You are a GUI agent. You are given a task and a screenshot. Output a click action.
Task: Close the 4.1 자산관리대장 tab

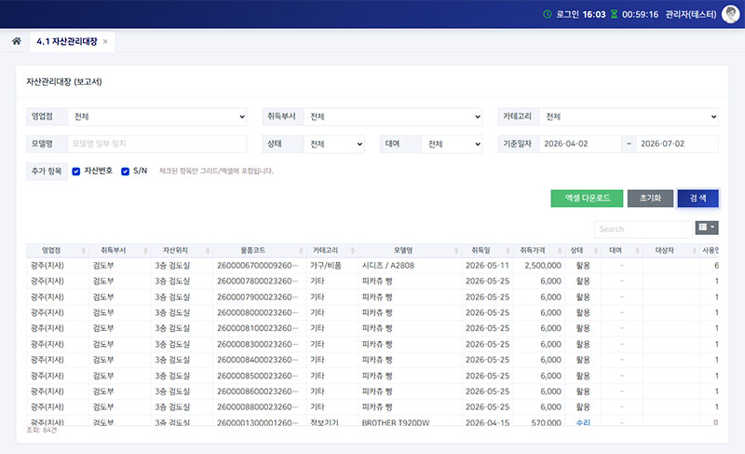(105, 42)
